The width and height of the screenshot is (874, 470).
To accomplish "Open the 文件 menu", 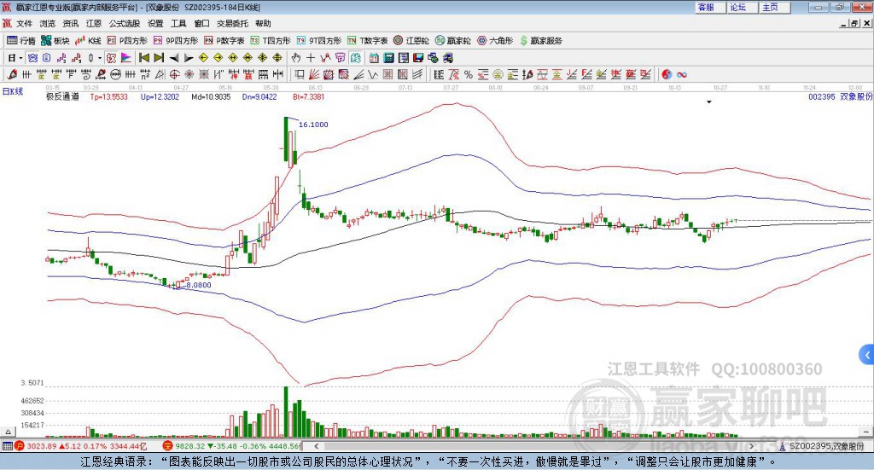I will (x=24, y=23).
